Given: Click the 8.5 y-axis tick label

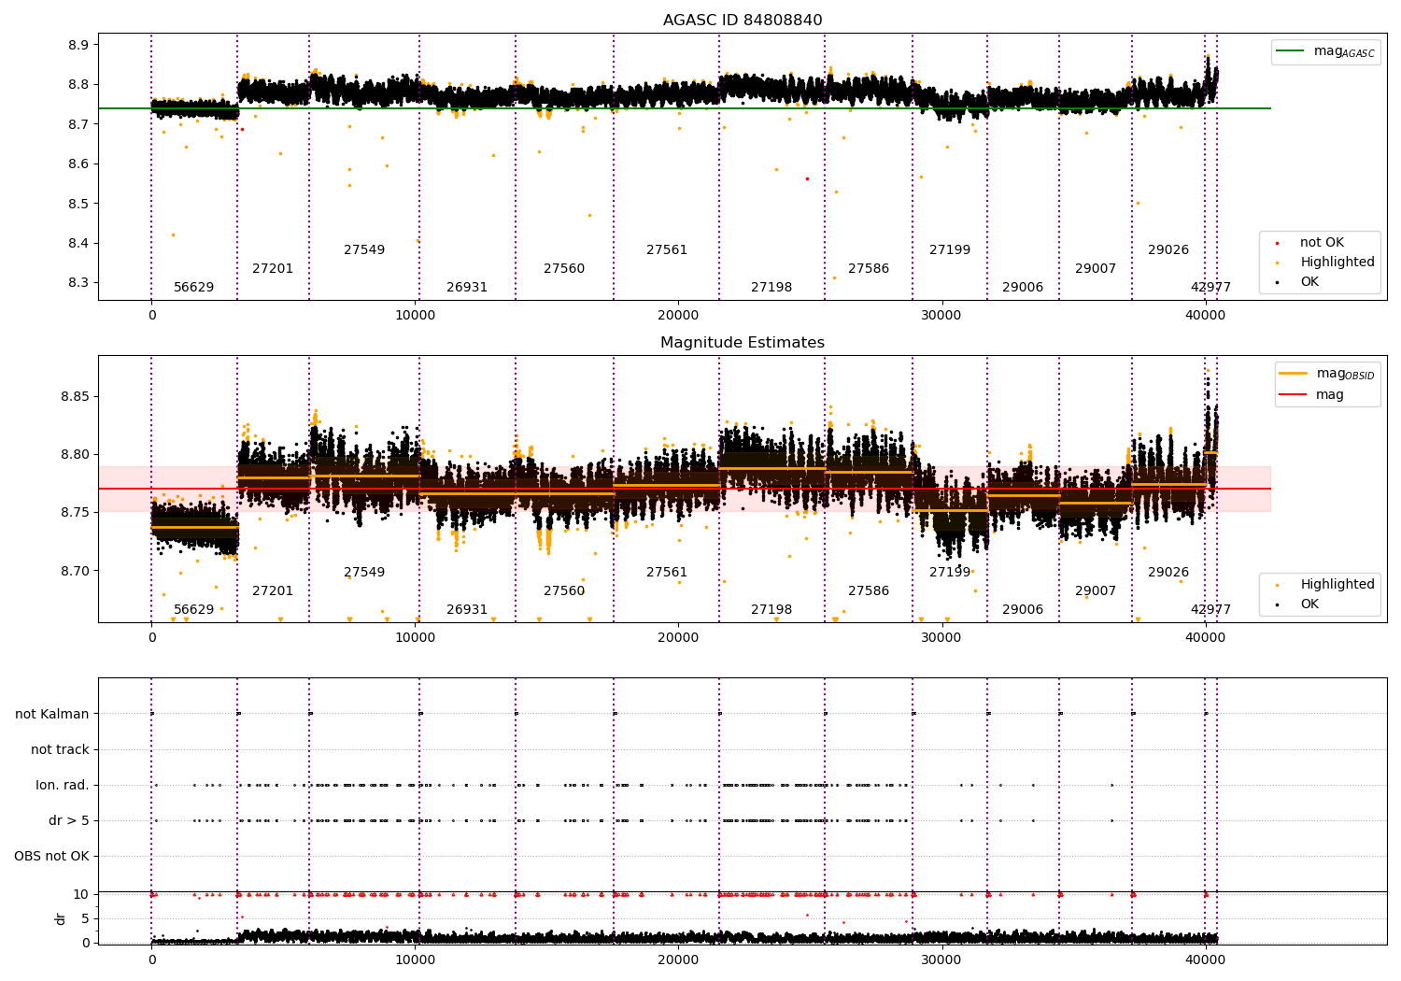Looking at the screenshot, I should [x=78, y=204].
